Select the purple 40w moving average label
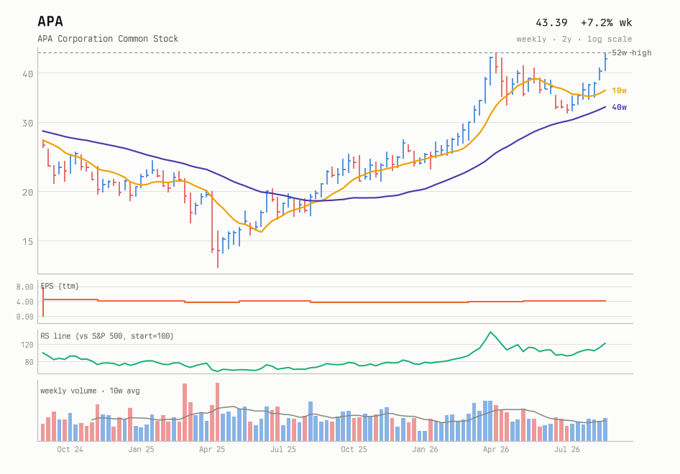Screen dimensions: 680x474 [619, 107]
